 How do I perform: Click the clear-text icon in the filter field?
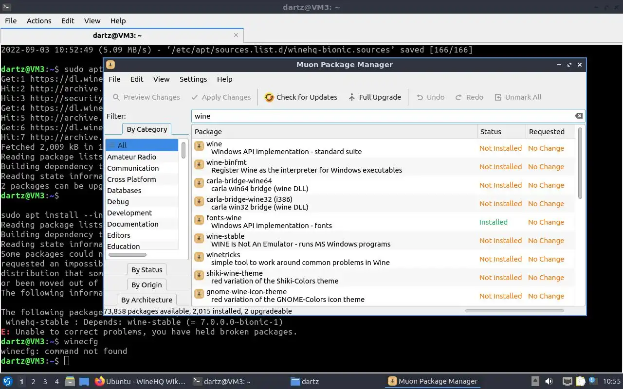[579, 116]
